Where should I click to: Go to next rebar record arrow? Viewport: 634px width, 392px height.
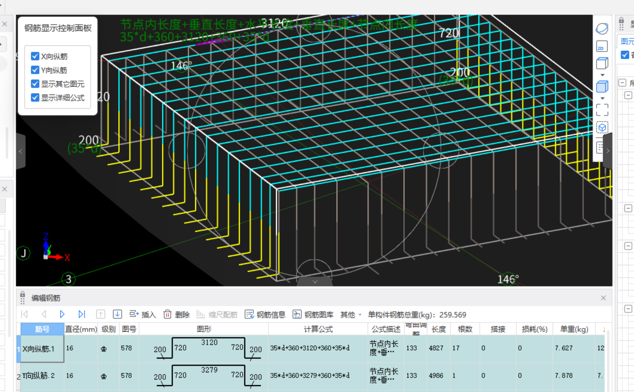[x=62, y=314]
